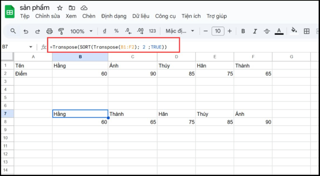Click the sản phẩm document title
Screen dimensions: 320x176
34,8
